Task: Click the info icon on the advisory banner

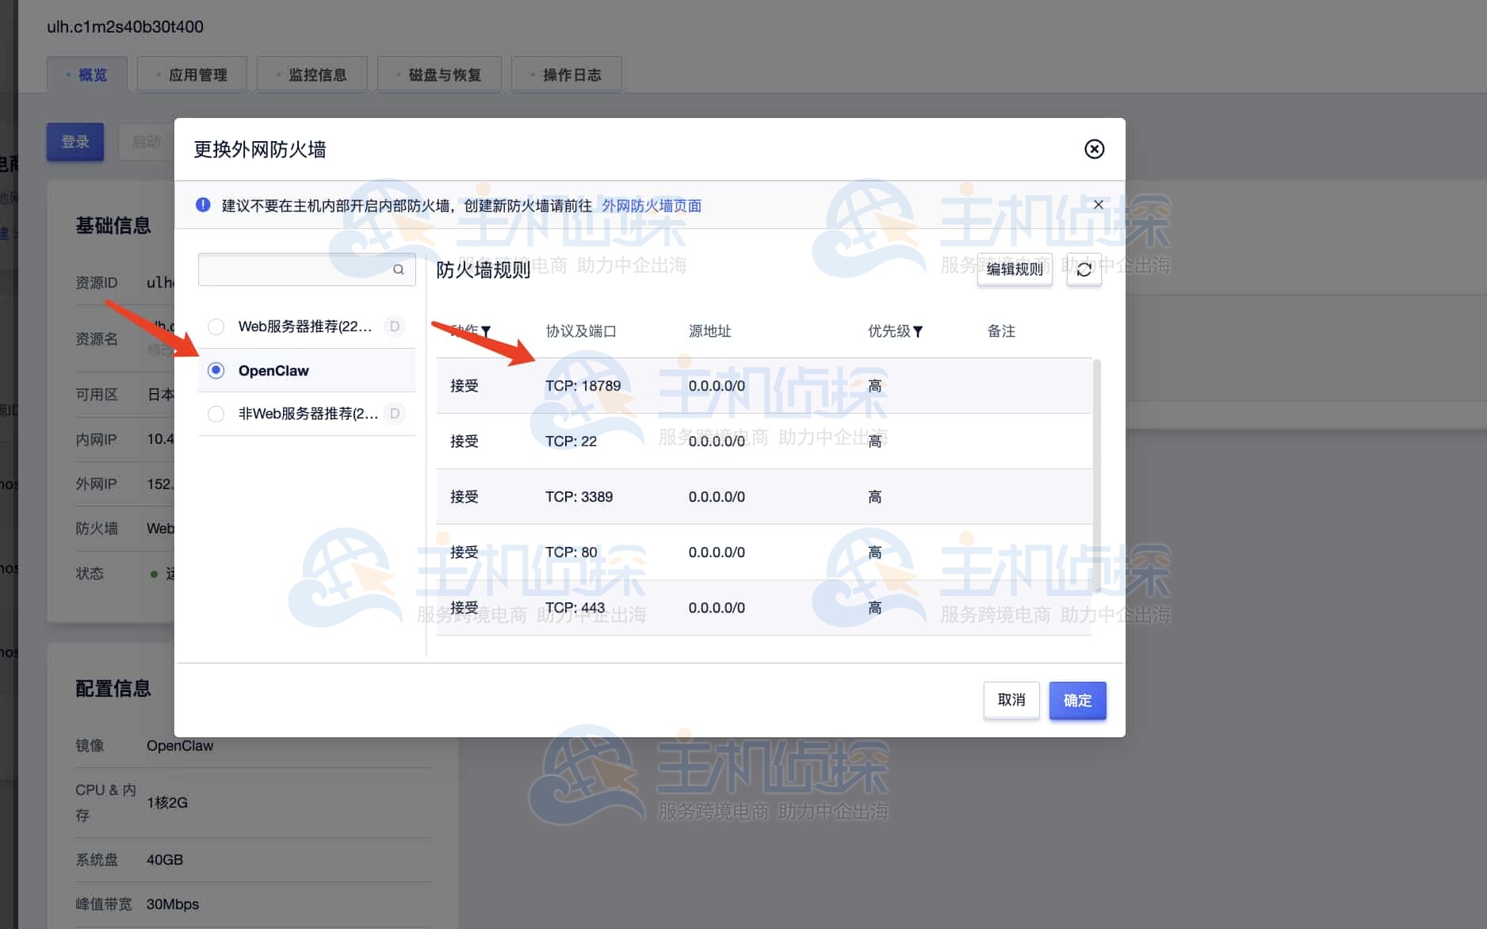Action: click(203, 205)
